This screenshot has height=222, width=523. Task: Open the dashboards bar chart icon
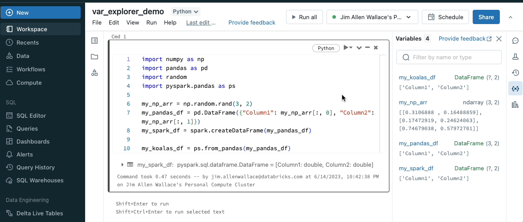[515, 105]
